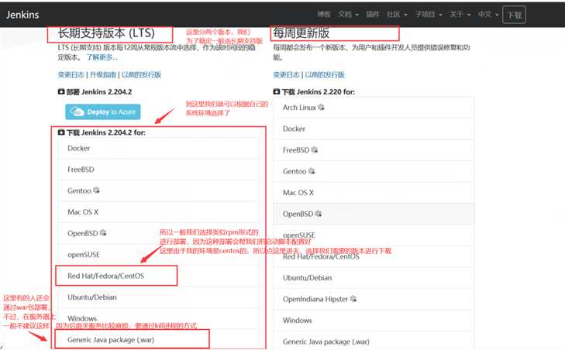This screenshot has width=565, height=350.
Task: Select Generic Java package (.war) in LTS list
Action: click(159, 340)
